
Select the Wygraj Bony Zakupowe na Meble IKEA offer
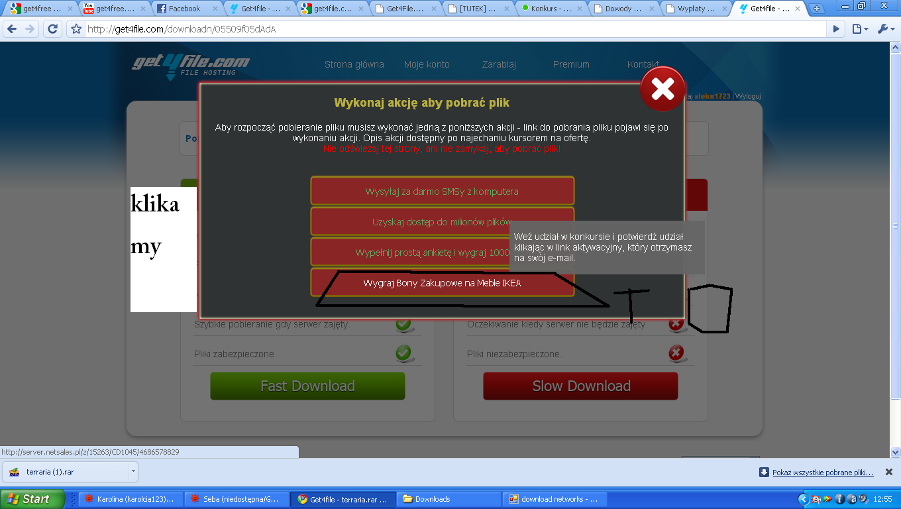pos(442,283)
